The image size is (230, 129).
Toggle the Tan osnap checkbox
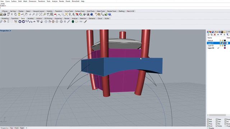[217, 124]
